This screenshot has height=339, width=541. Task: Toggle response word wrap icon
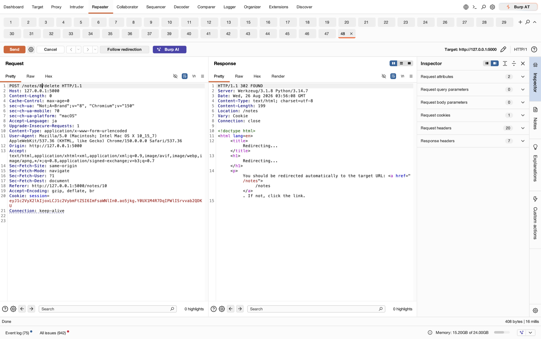tap(393, 76)
